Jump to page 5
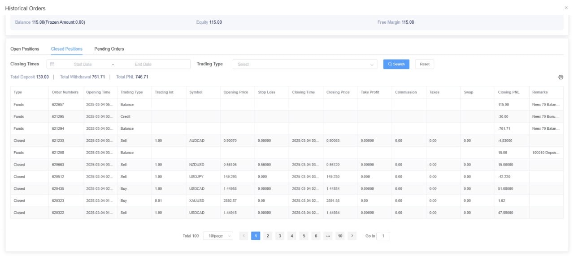 point(304,236)
